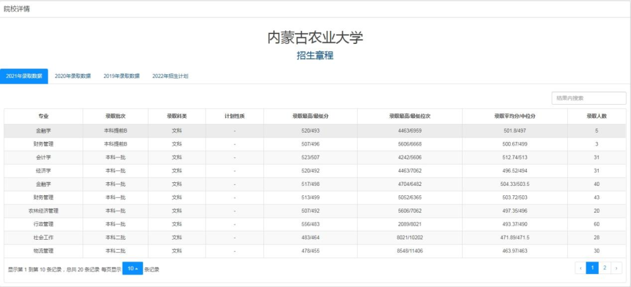The image size is (631, 287).
Task: Click the 556/483 score cell
Action: pos(310,224)
